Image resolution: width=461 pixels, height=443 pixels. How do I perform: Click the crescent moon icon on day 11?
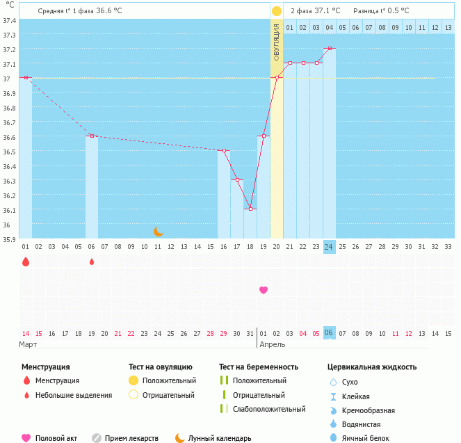click(x=159, y=231)
